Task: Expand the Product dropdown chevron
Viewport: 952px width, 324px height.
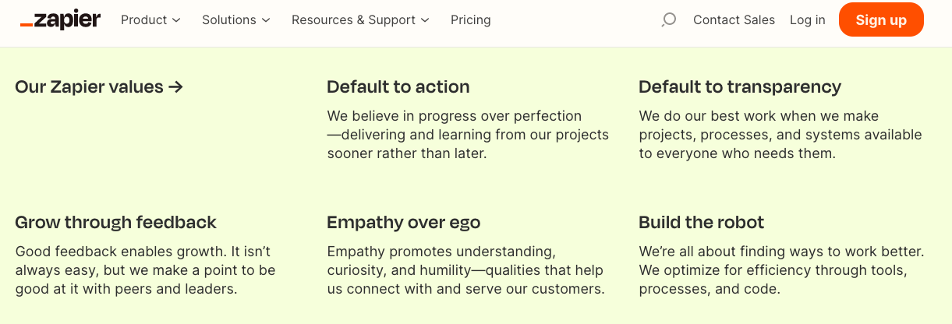Action: pyautogui.click(x=175, y=20)
